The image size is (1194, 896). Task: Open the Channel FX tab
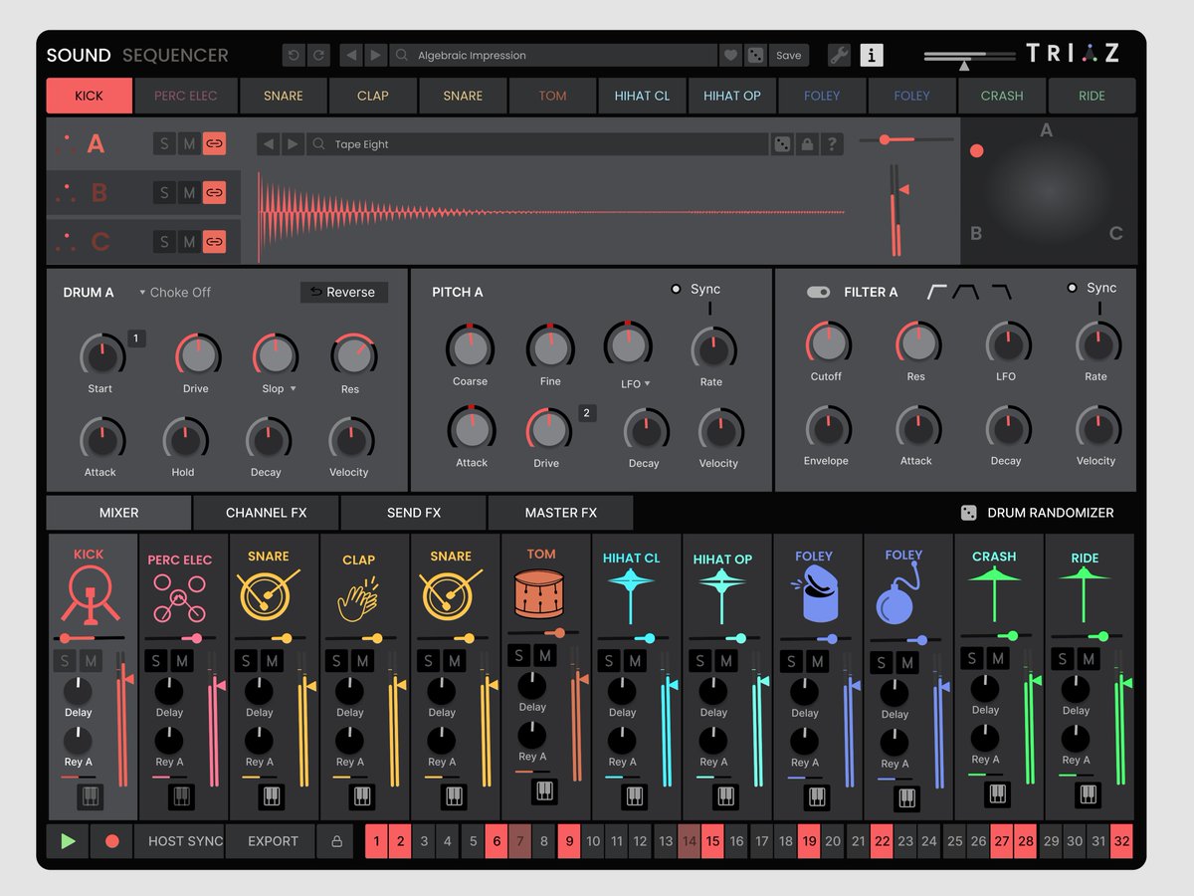(266, 513)
